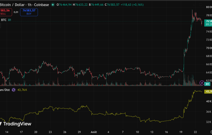Click the green 81 value beside the BTC label

tap(9, 20)
